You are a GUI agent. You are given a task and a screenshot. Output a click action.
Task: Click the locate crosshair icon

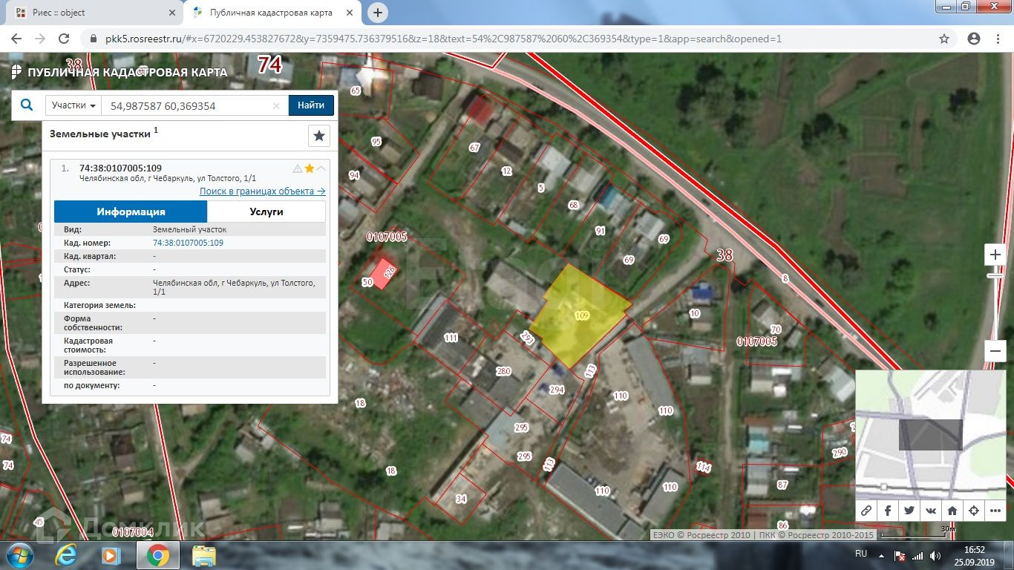pos(974,511)
